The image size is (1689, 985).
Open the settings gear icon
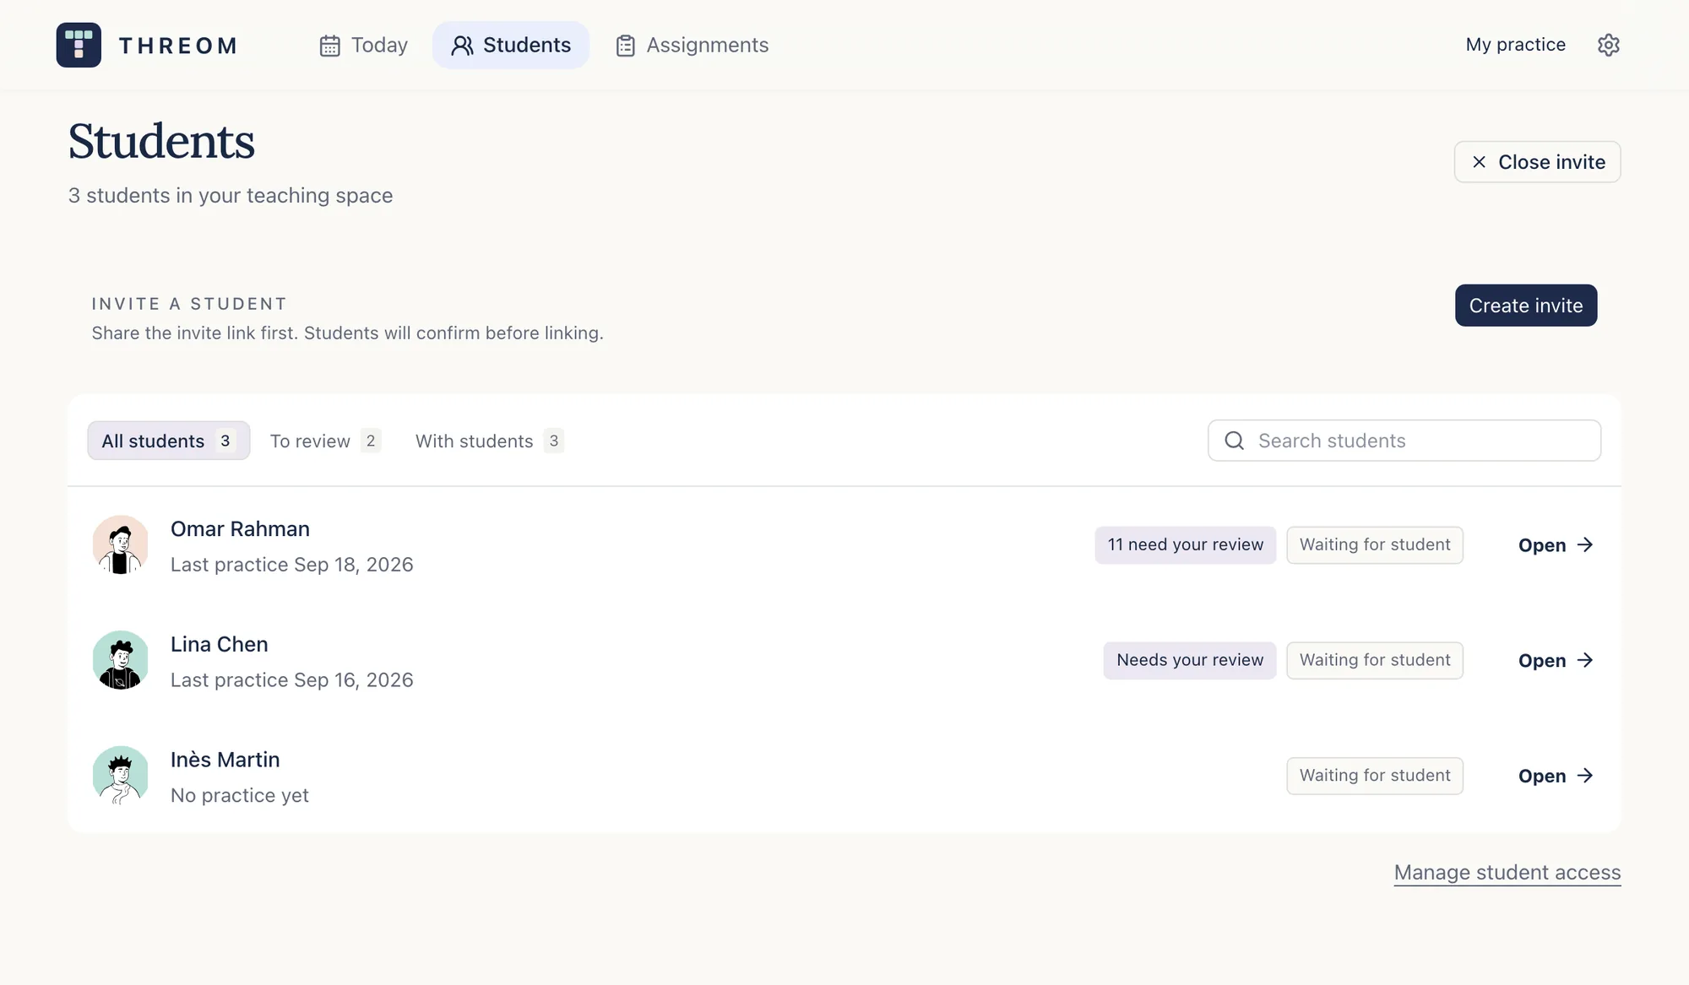pyautogui.click(x=1608, y=45)
